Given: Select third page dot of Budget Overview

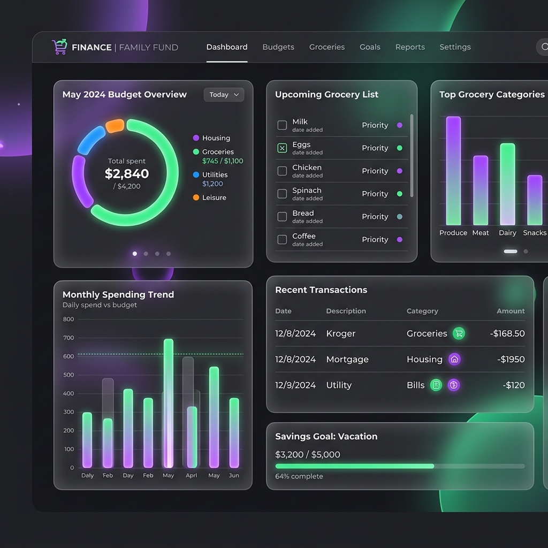Looking at the screenshot, I should tap(157, 254).
